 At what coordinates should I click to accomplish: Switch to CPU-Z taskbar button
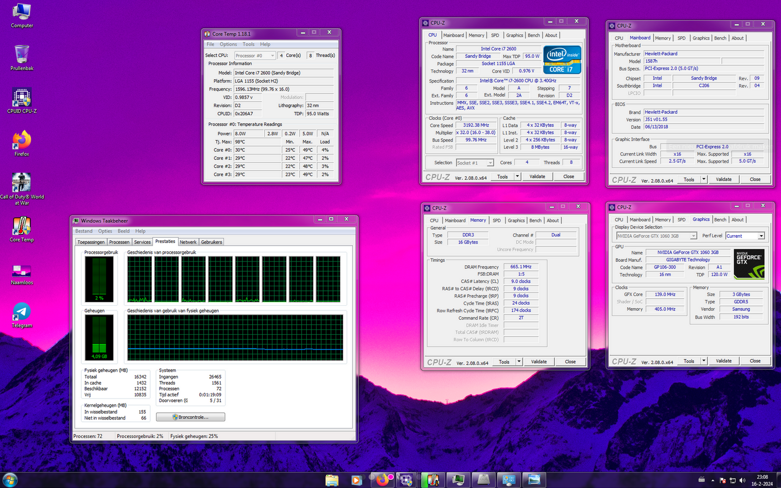tap(407, 480)
